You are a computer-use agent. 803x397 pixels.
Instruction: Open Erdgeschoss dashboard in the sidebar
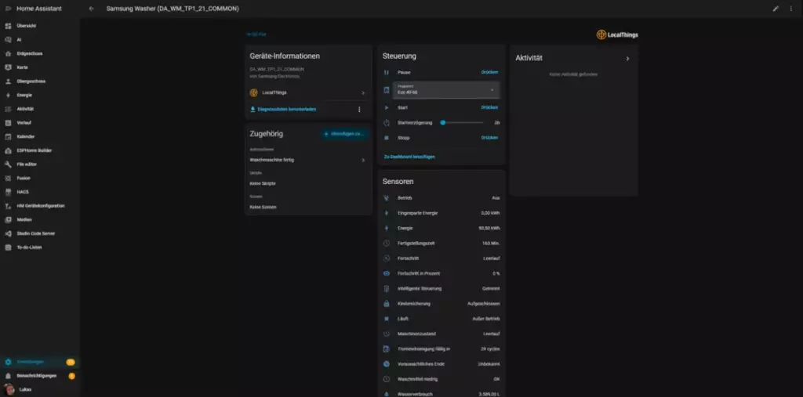pos(40,53)
